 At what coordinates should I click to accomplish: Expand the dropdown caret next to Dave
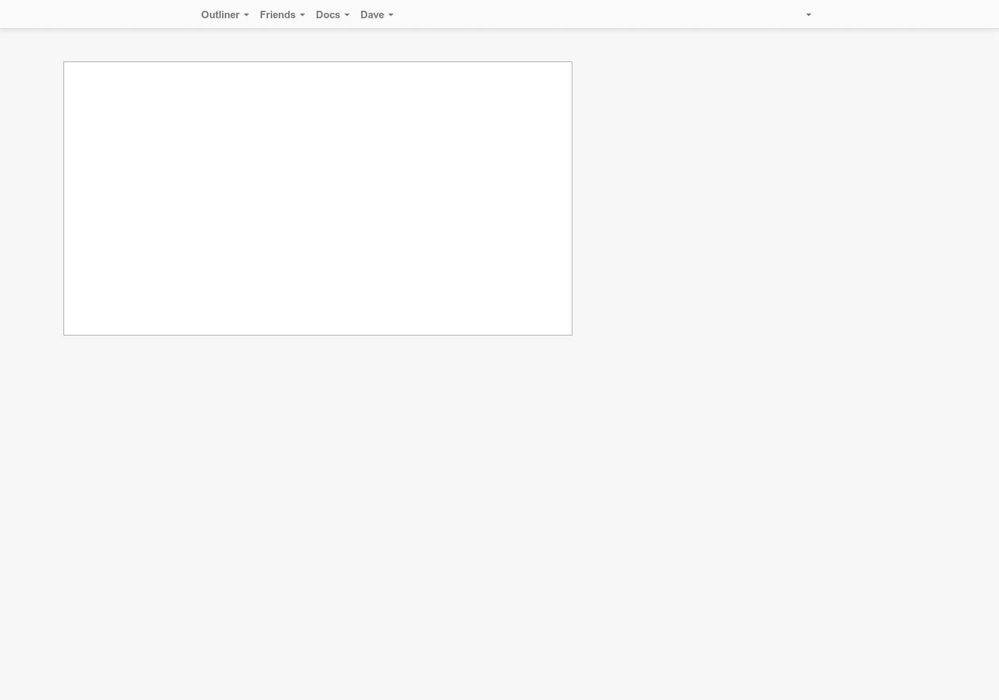pos(390,15)
